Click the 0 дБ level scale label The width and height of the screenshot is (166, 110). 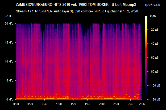(153, 16)
